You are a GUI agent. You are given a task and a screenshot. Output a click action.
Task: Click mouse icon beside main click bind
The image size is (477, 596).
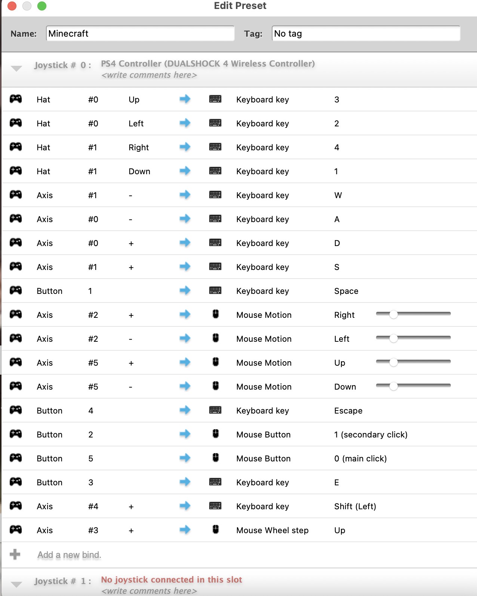(x=216, y=458)
